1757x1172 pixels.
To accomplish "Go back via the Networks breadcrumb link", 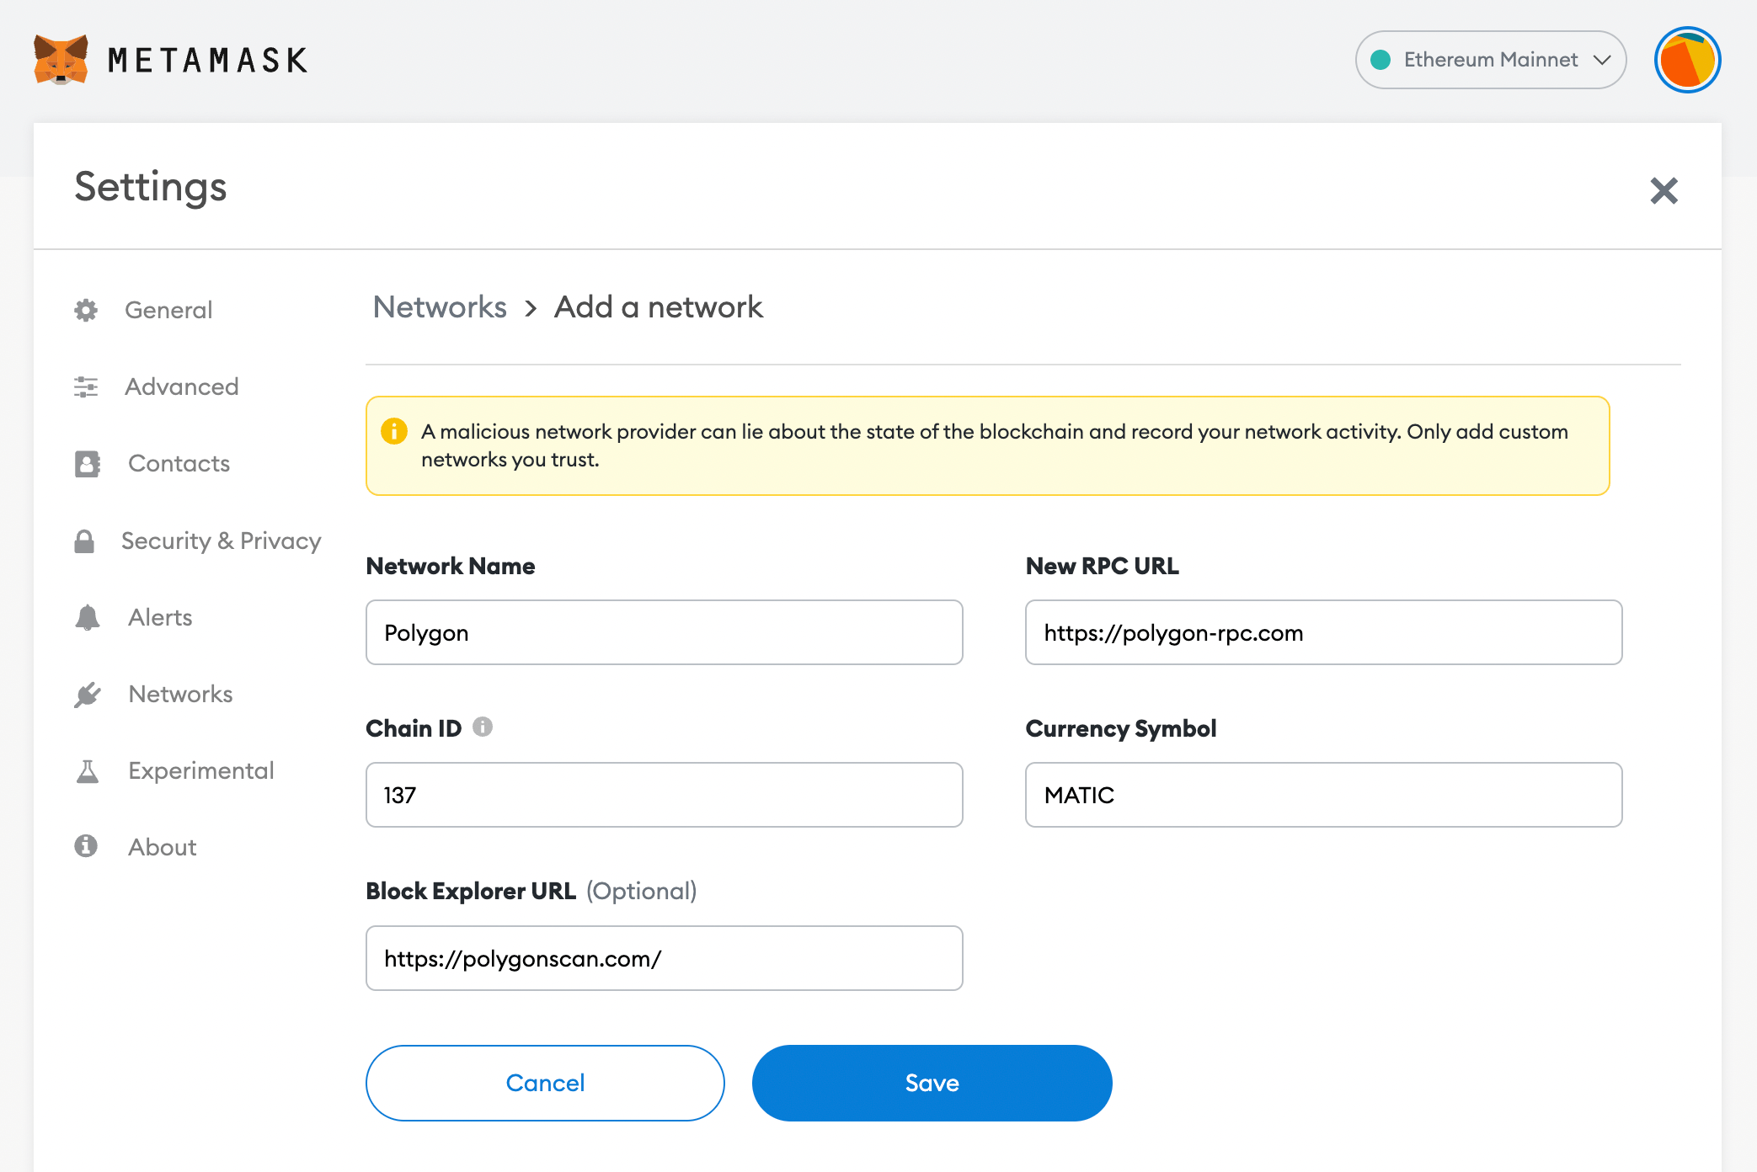I will tap(440, 307).
